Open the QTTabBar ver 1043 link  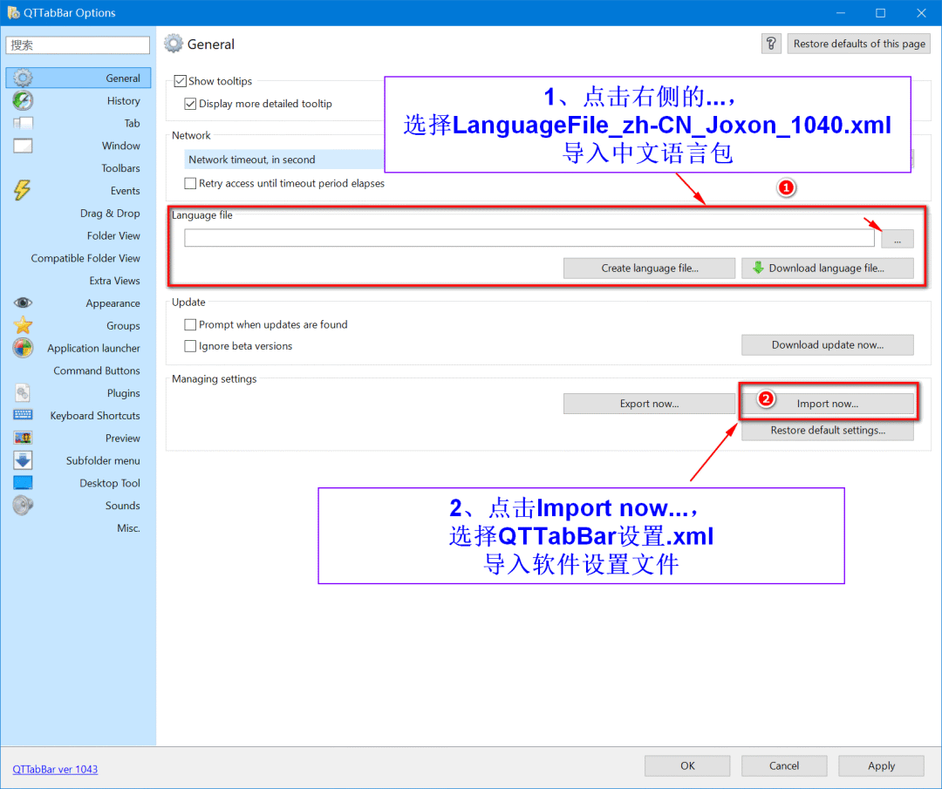coord(55,769)
